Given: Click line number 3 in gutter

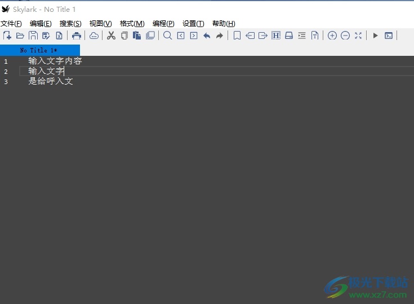Looking at the screenshot, I should click(x=6, y=82).
